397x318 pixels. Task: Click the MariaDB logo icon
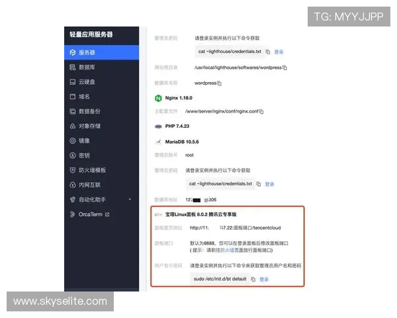[x=158, y=142]
